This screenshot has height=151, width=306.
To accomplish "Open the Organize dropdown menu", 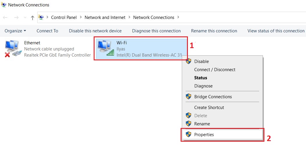I will pos(15,31).
